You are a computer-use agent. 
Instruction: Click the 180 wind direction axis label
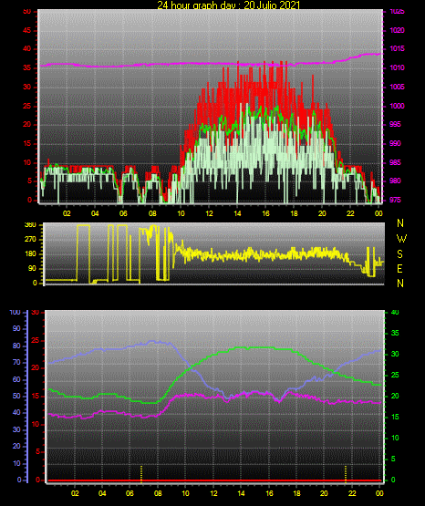click(30, 254)
